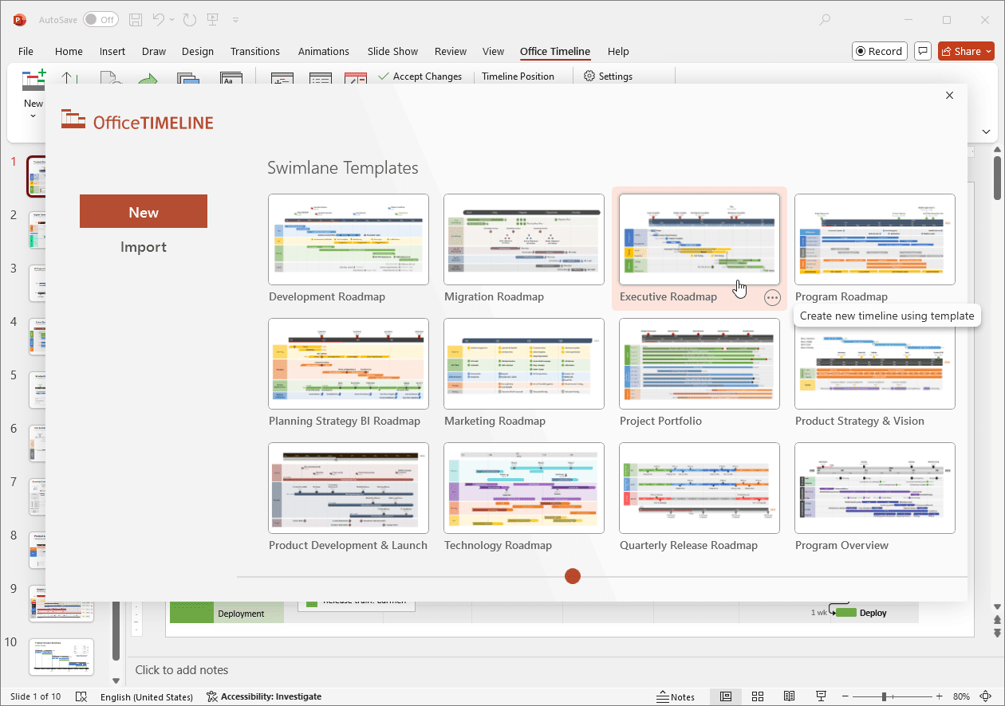The image size is (1005, 706).
Task: Click the zoom slider handle
Action: [883, 696]
